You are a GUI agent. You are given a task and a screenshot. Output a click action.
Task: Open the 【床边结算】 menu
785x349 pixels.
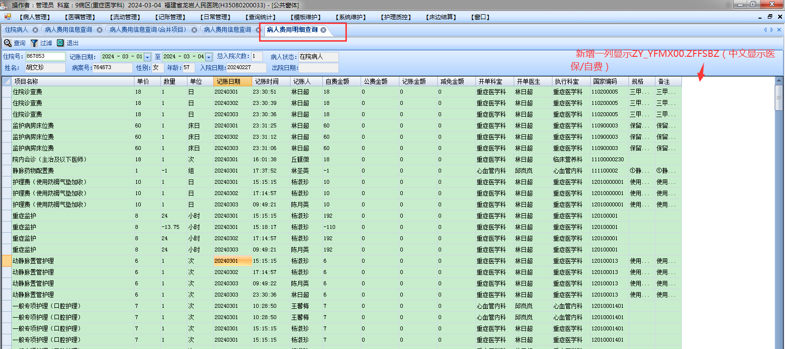(x=441, y=17)
